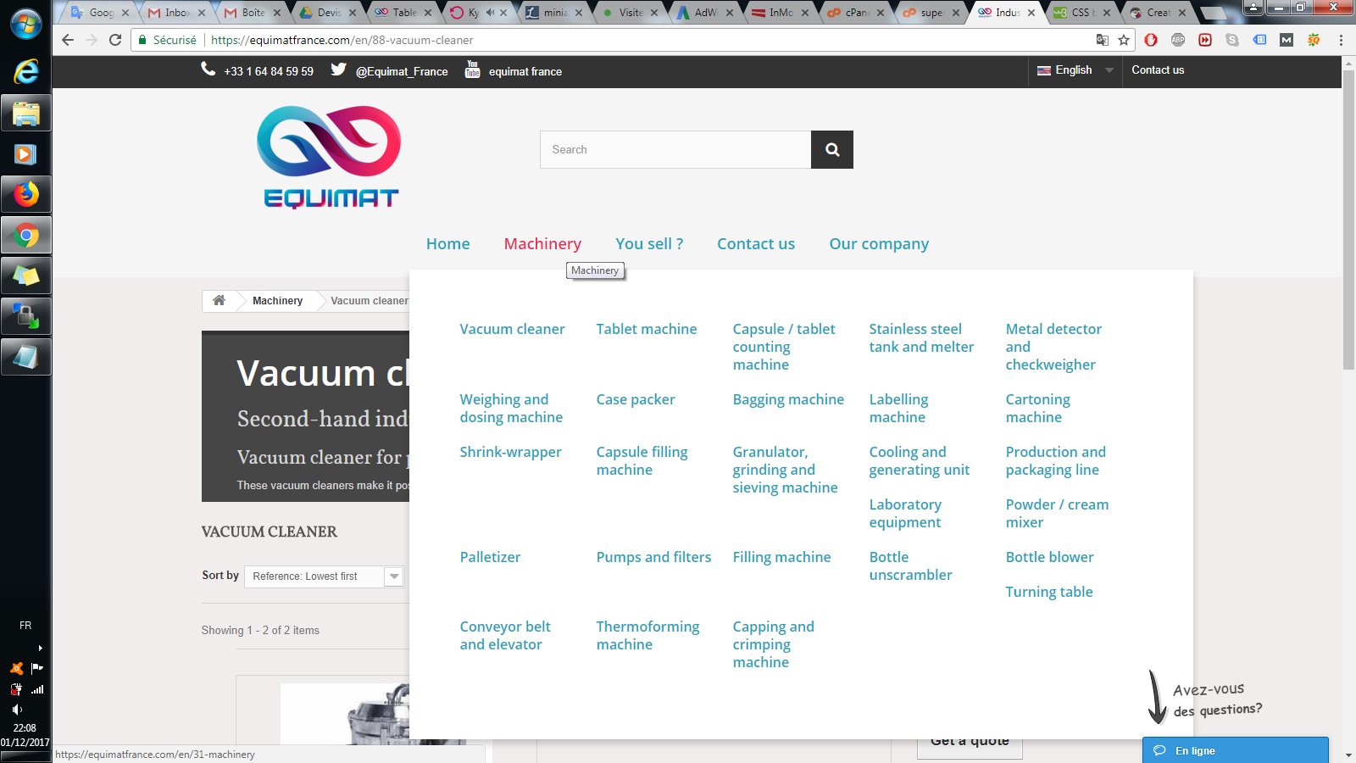The height and width of the screenshot is (763, 1356).
Task: Go to Production and packaging line
Action: coord(1056,461)
